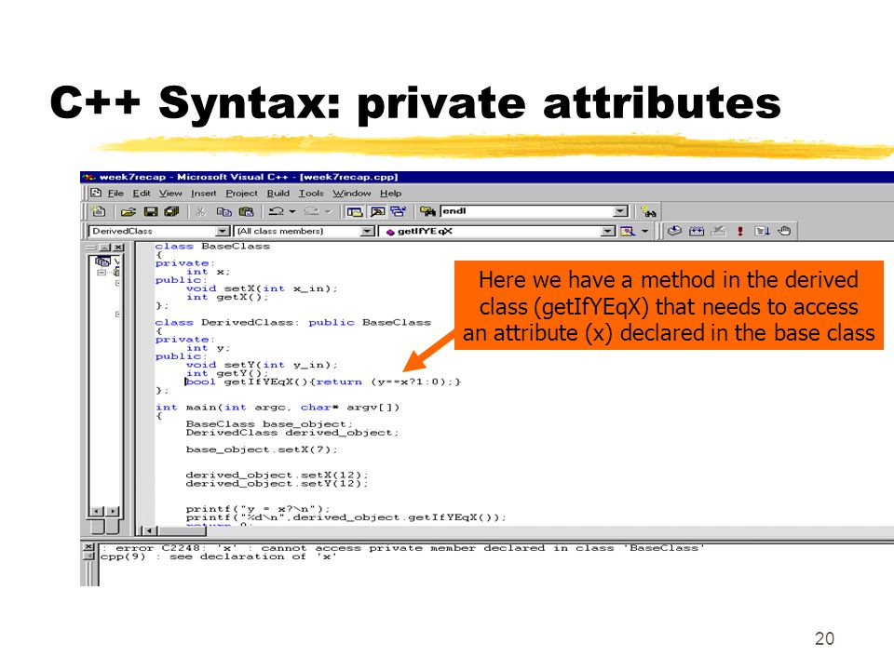This screenshot has height=670, width=894.
Task: Open the getIfYEqX members dropdown arrow
Action: click(x=608, y=231)
